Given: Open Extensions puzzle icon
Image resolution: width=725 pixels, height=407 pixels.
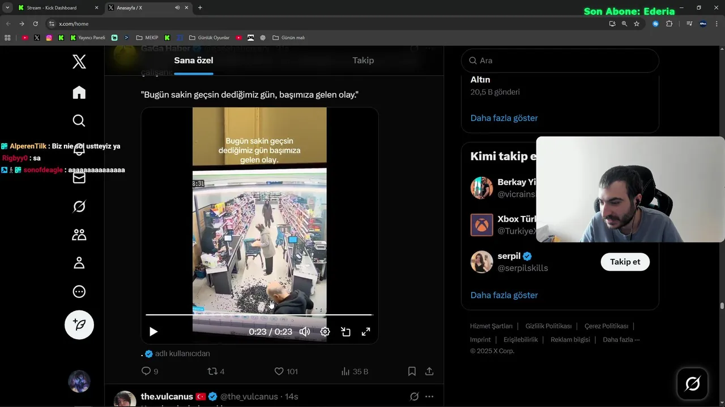Looking at the screenshot, I should (x=669, y=24).
